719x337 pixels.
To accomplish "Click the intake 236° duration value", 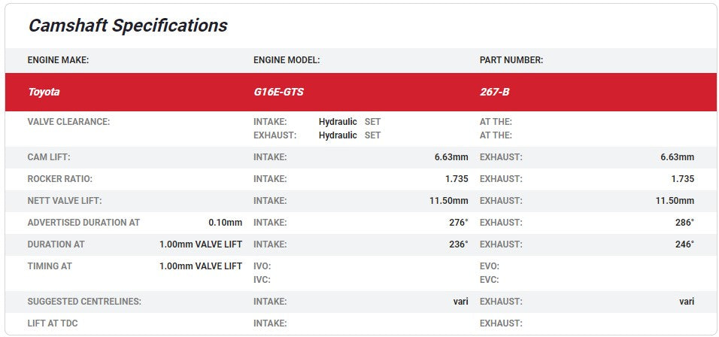I will coord(457,244).
